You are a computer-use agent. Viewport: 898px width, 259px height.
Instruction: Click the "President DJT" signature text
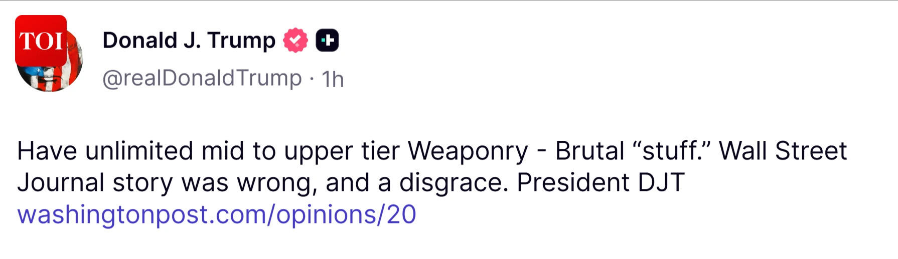601,182
